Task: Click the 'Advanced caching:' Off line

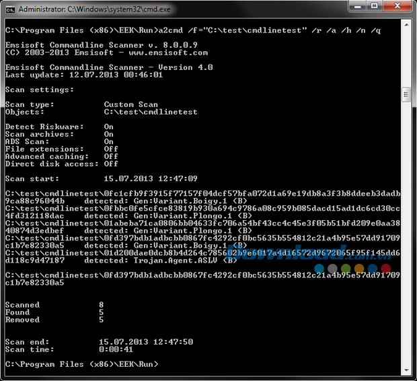Action: [61, 157]
